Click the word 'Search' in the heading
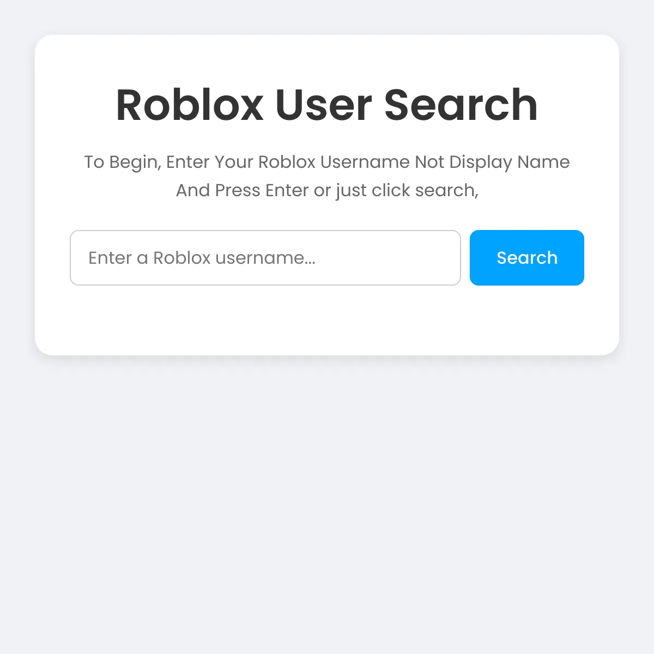The image size is (654, 654). 461,105
